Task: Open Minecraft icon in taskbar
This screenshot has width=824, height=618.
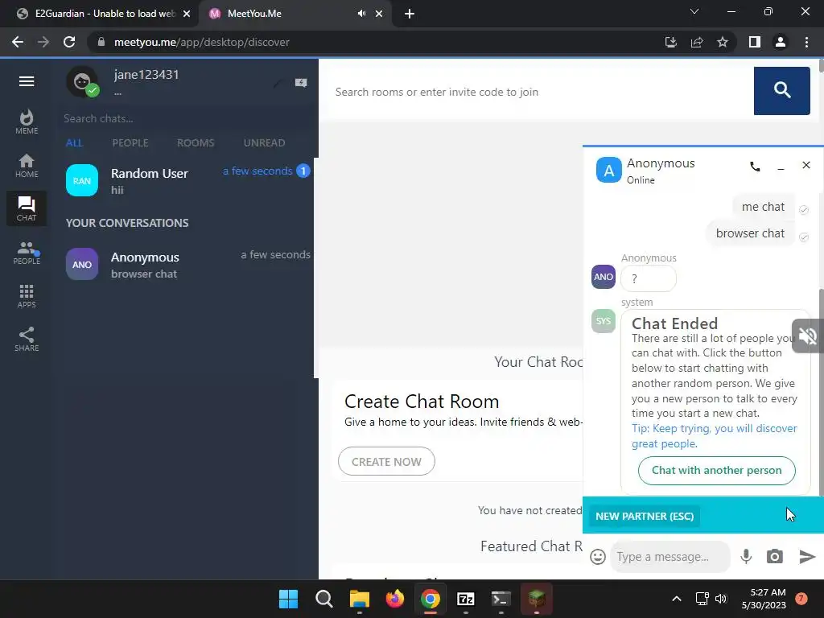Action: (536, 599)
